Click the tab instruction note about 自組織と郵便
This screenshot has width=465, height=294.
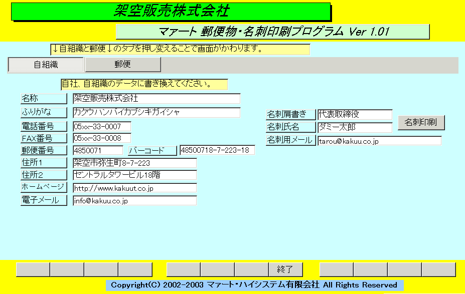[x=180, y=49]
